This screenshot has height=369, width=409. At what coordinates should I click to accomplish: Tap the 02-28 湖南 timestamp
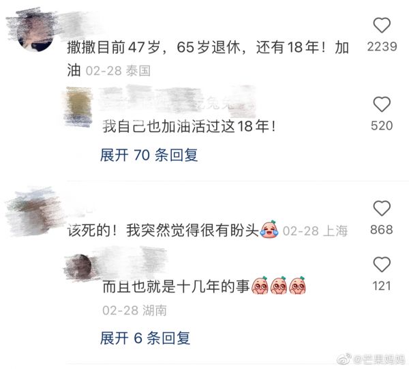[x=134, y=310]
